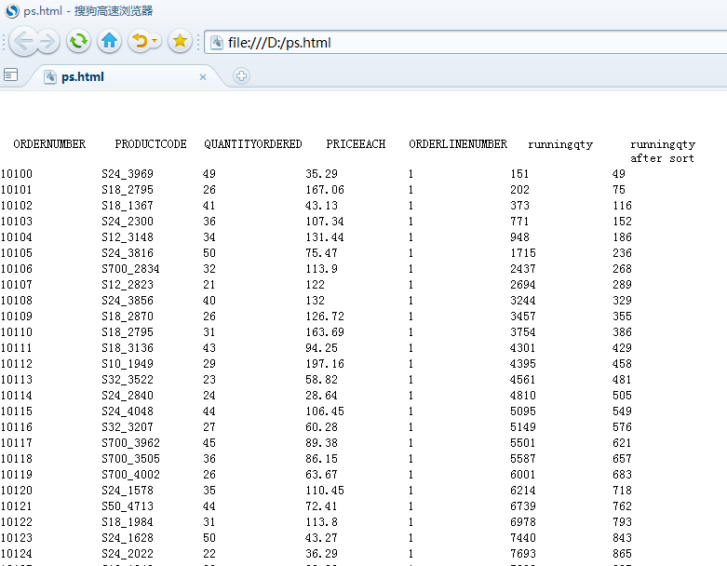The image size is (727, 566).
Task: Click product code S700_2834
Action: pyautogui.click(x=130, y=268)
